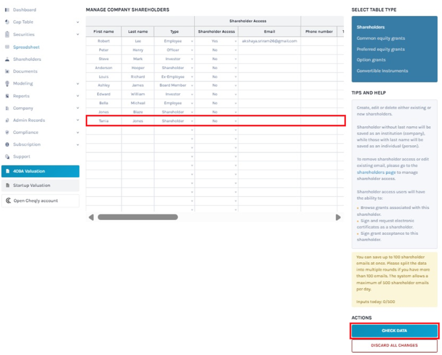Click DISCARD ALL CHANGES button
Screen dimensions: 442x355
(394, 346)
